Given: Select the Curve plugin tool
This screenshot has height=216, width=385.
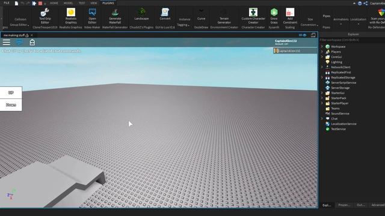Looking at the screenshot, I should (201, 14).
